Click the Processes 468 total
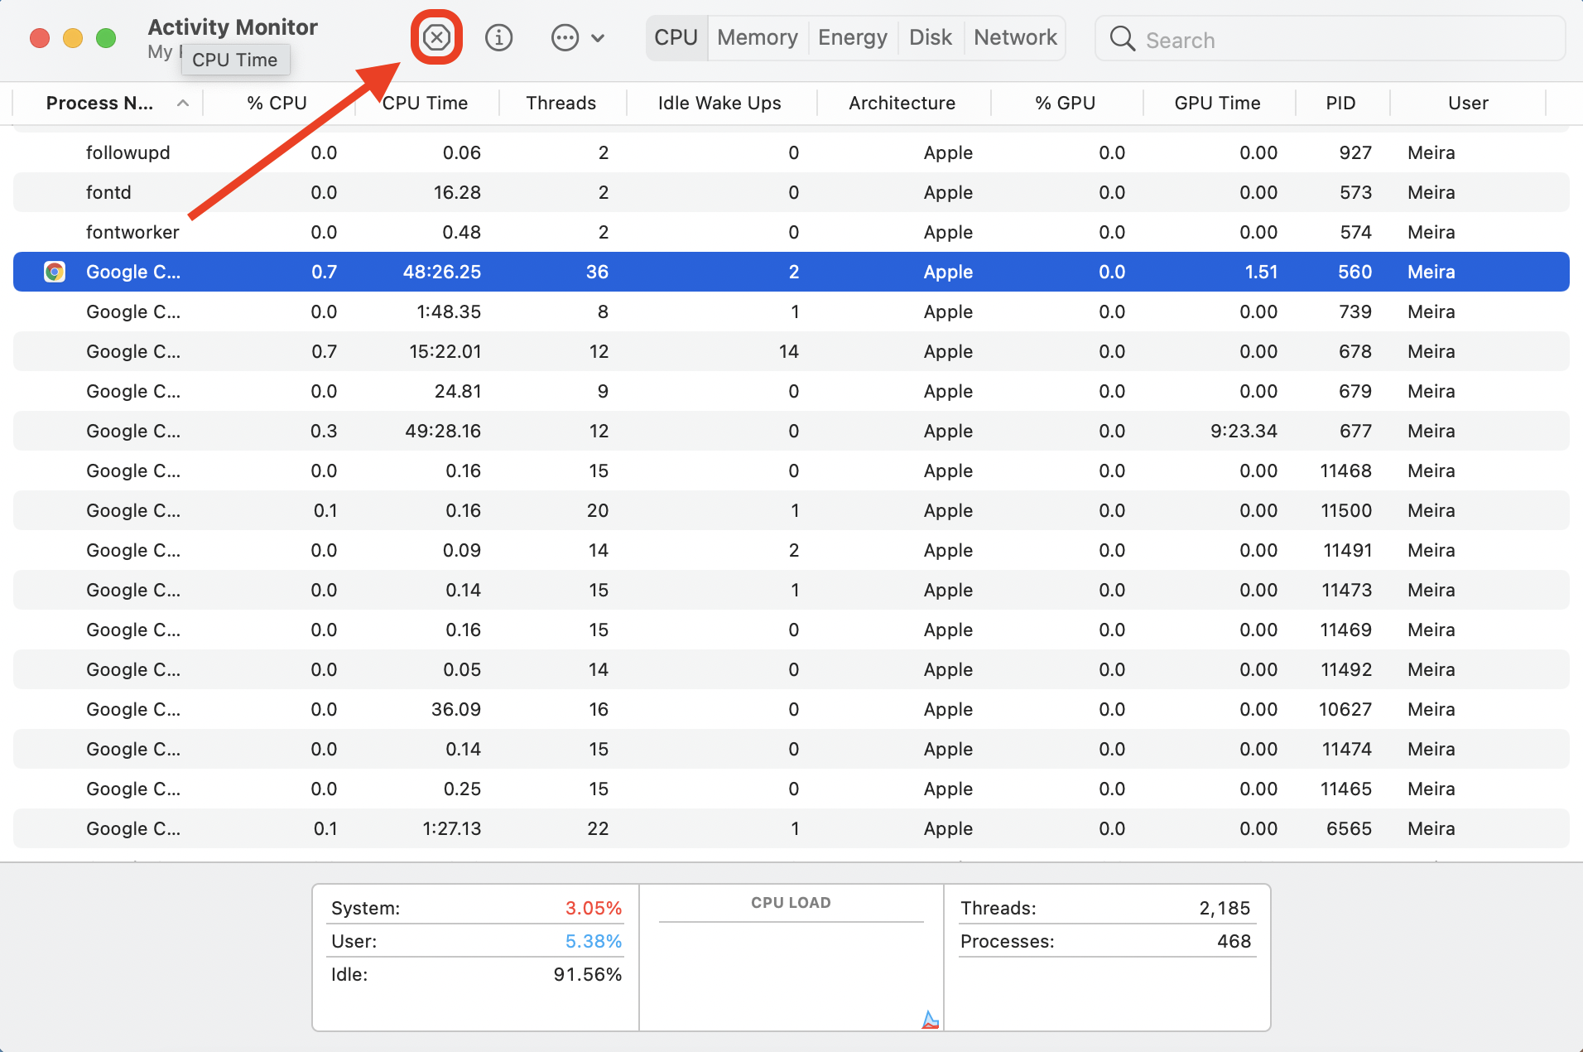Screen dimensions: 1583x1052 1234,941
